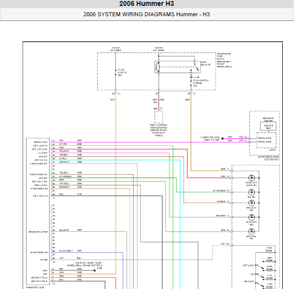
Task: Click the ENCODER LO REF terminal label
Action: pyautogui.click(x=38, y=232)
